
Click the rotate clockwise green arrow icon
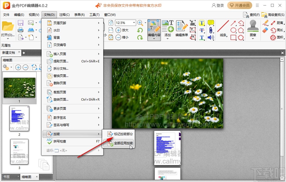tap(140, 37)
